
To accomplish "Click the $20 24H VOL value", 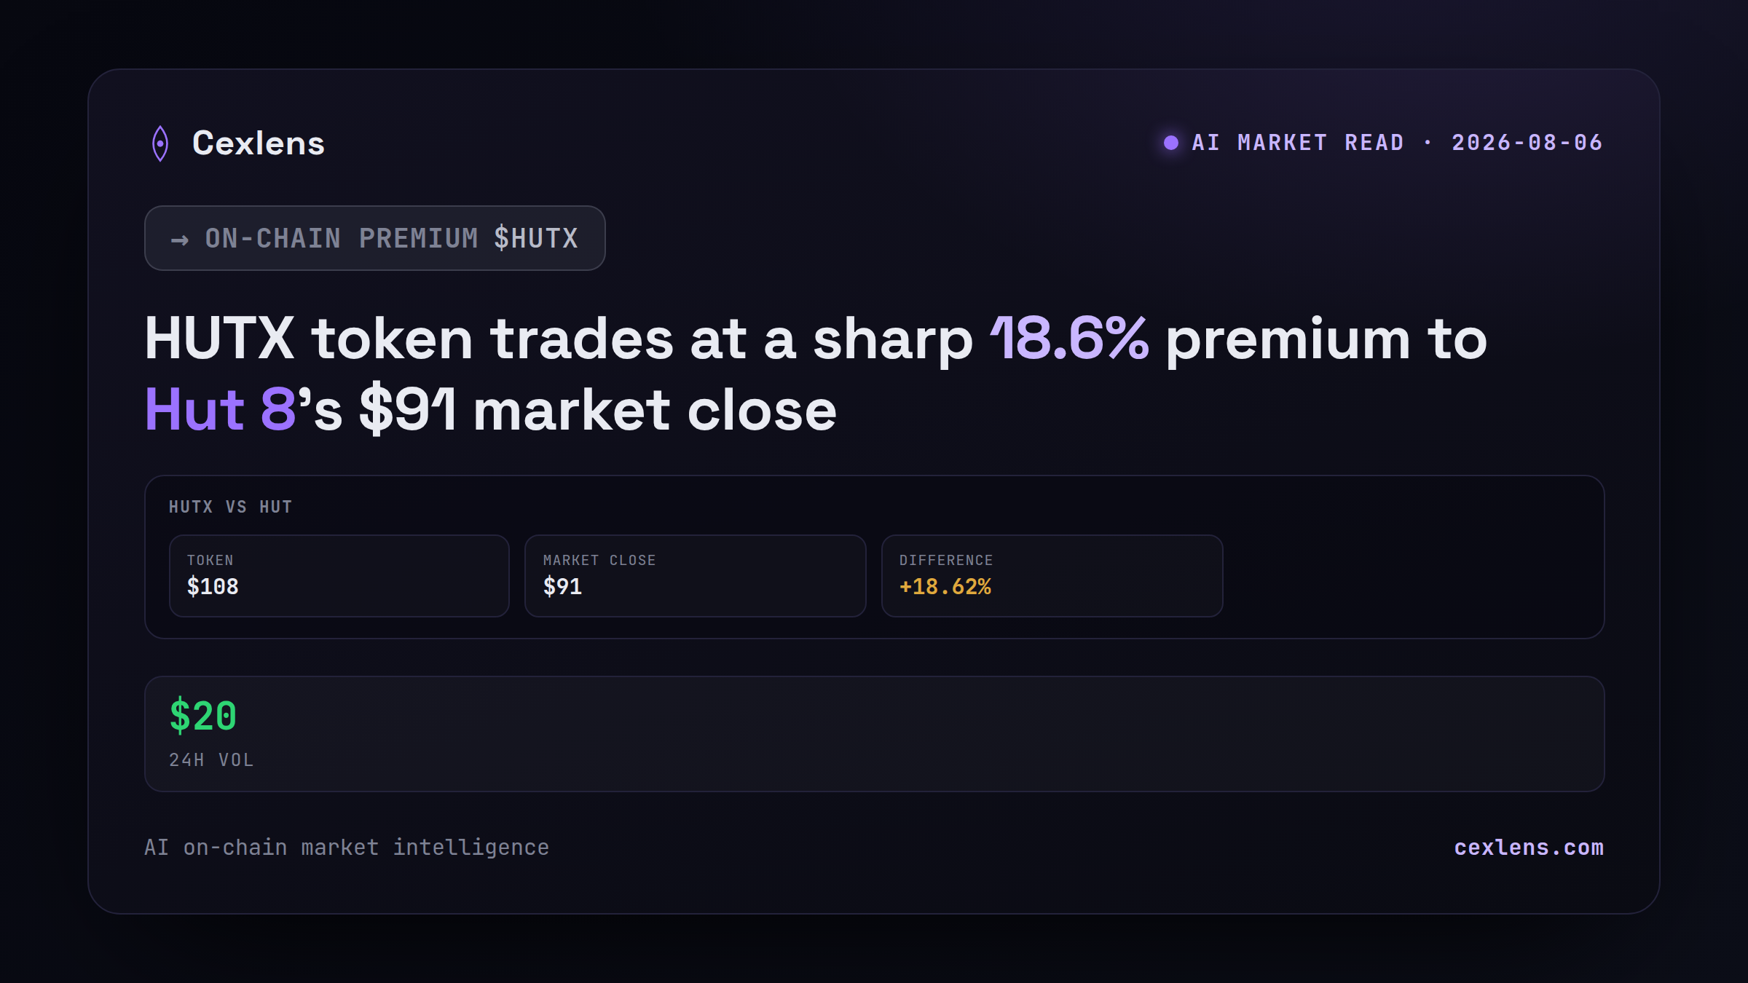I will [203, 716].
